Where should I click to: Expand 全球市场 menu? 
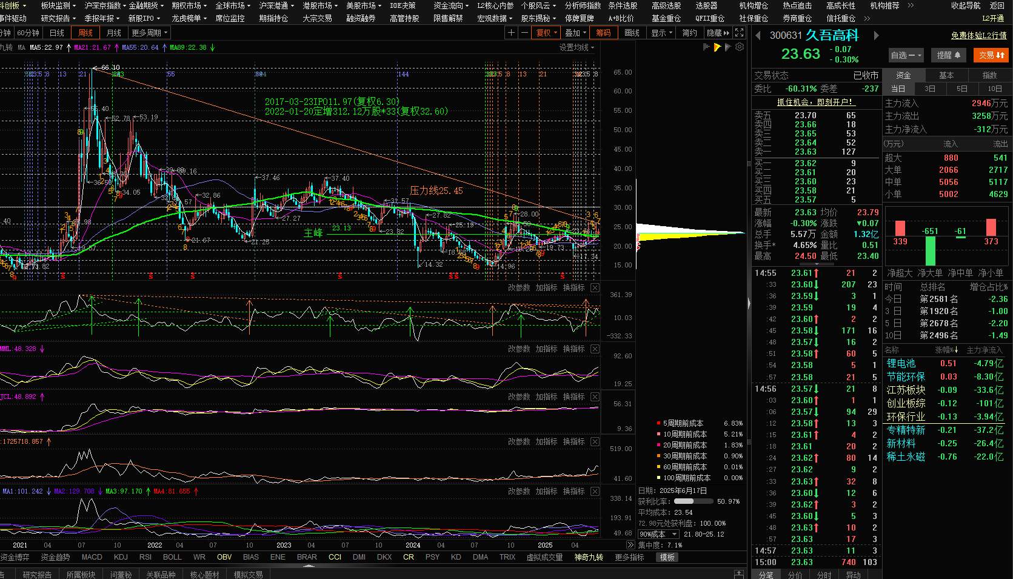pyautogui.click(x=233, y=5)
